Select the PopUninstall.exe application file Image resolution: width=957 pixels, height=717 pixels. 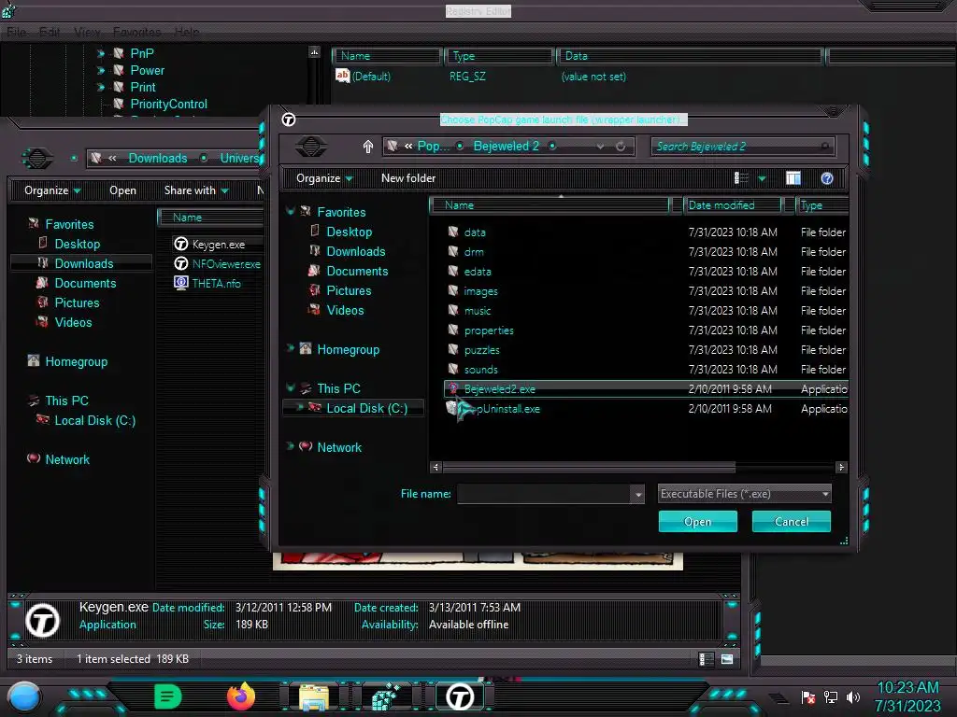(646, 409)
